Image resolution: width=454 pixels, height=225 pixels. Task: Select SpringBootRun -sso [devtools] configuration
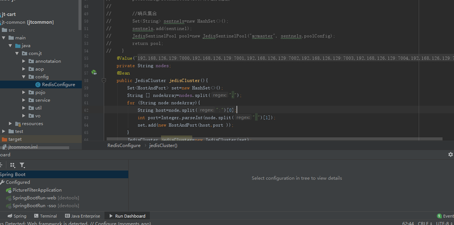tap(46, 206)
